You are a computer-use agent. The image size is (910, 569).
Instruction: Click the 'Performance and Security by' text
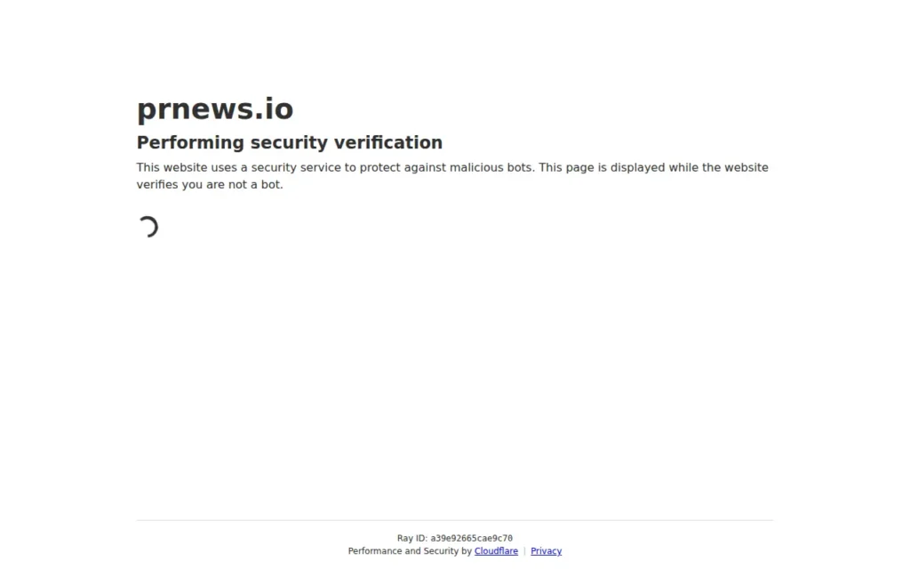point(410,551)
